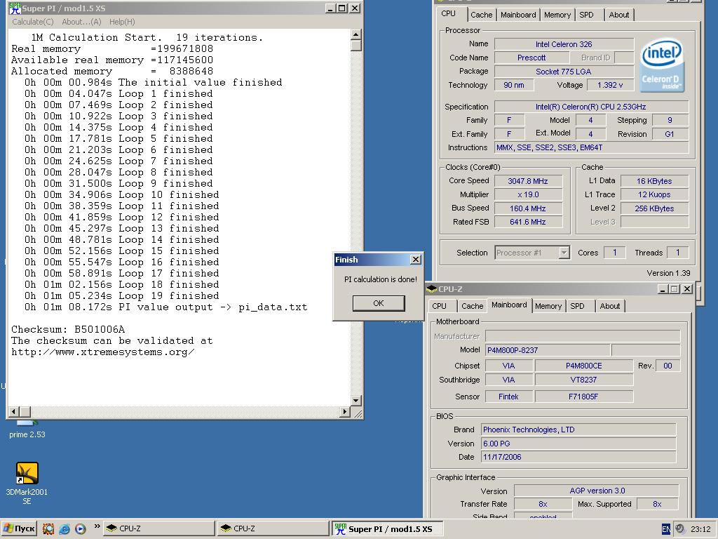This screenshot has height=539, width=718.
Task: Click the Intel Celeron D logo
Action: pos(662,65)
